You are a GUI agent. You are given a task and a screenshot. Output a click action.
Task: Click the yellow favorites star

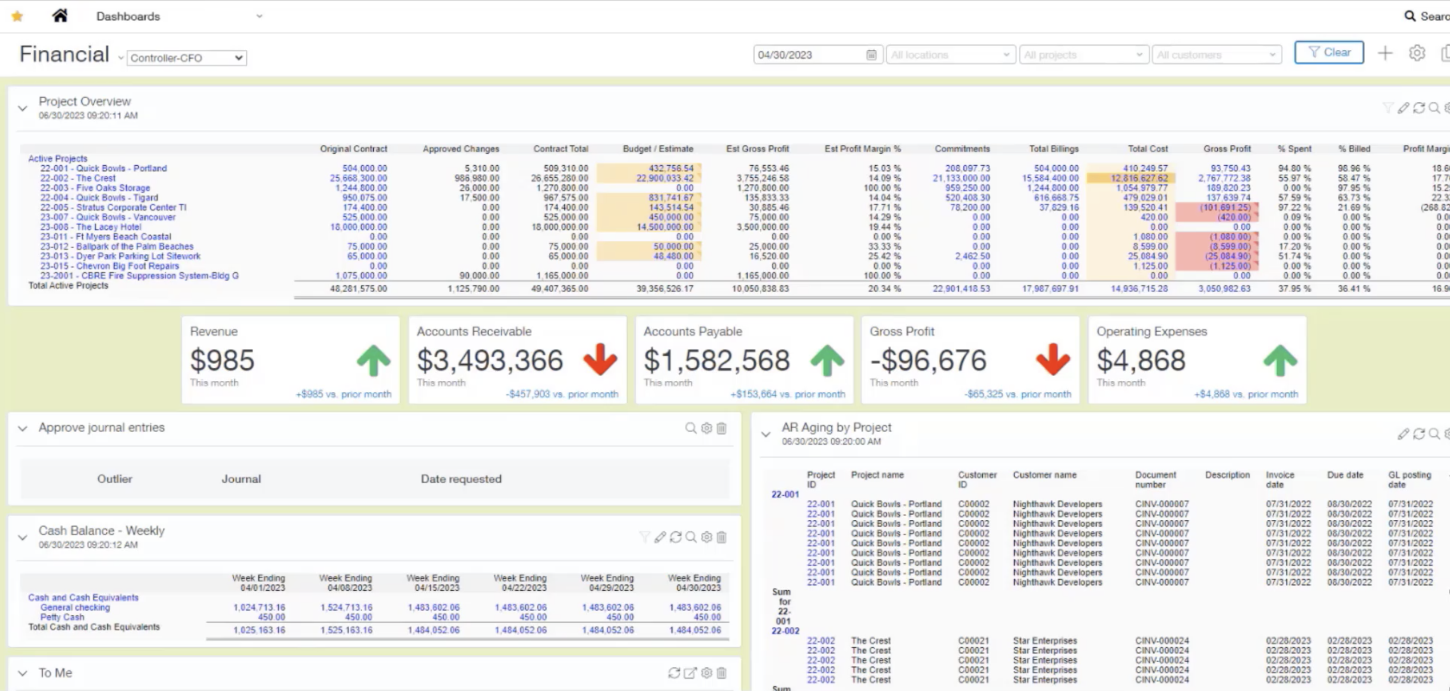click(x=18, y=16)
